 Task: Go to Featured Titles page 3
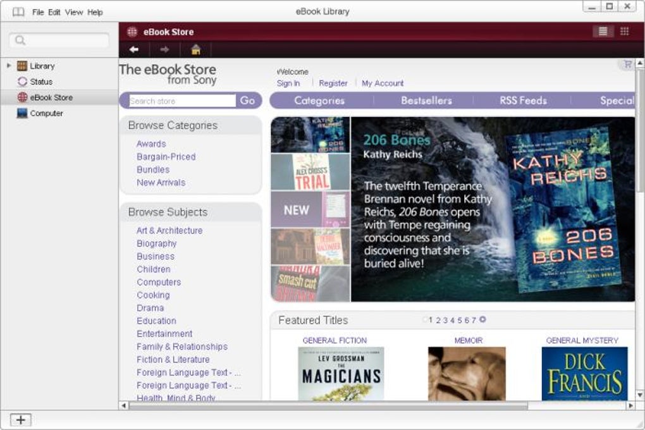(446, 320)
